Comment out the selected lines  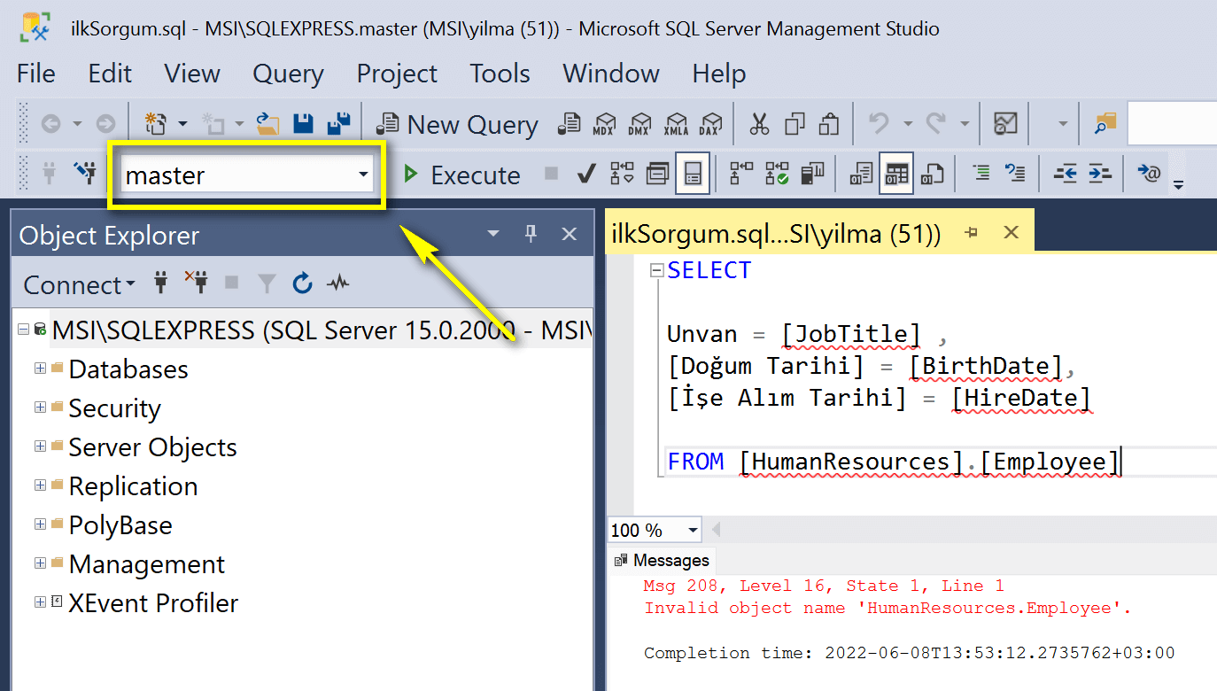coord(981,174)
